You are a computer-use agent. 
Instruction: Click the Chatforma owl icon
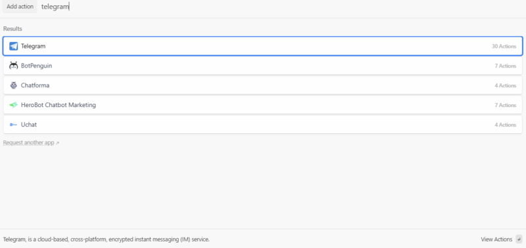click(x=13, y=85)
